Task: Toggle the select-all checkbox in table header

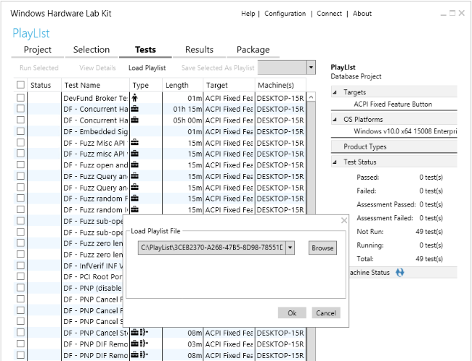Action: [x=21, y=85]
